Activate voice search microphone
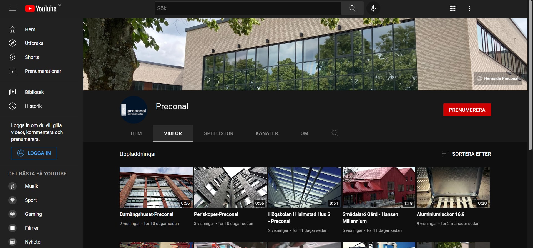This screenshot has height=248, width=533. pyautogui.click(x=373, y=8)
